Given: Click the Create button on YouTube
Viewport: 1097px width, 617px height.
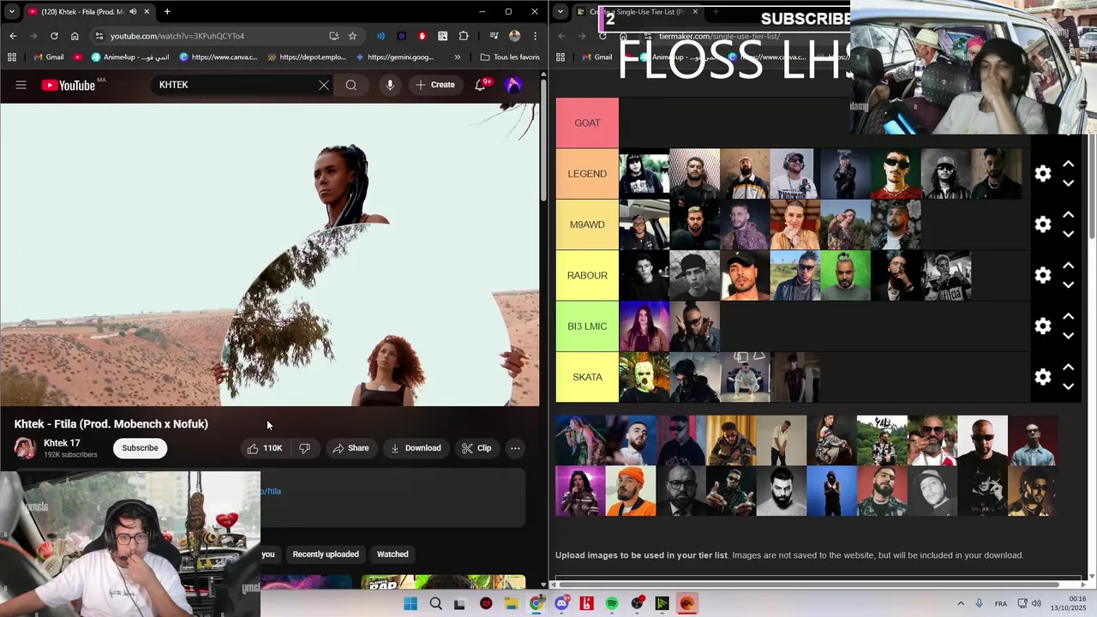Looking at the screenshot, I should [x=435, y=85].
